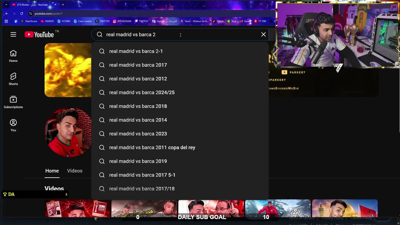The width and height of the screenshot is (400, 225).
Task: Open the Google Translate bookmark
Action: [x=164, y=21]
